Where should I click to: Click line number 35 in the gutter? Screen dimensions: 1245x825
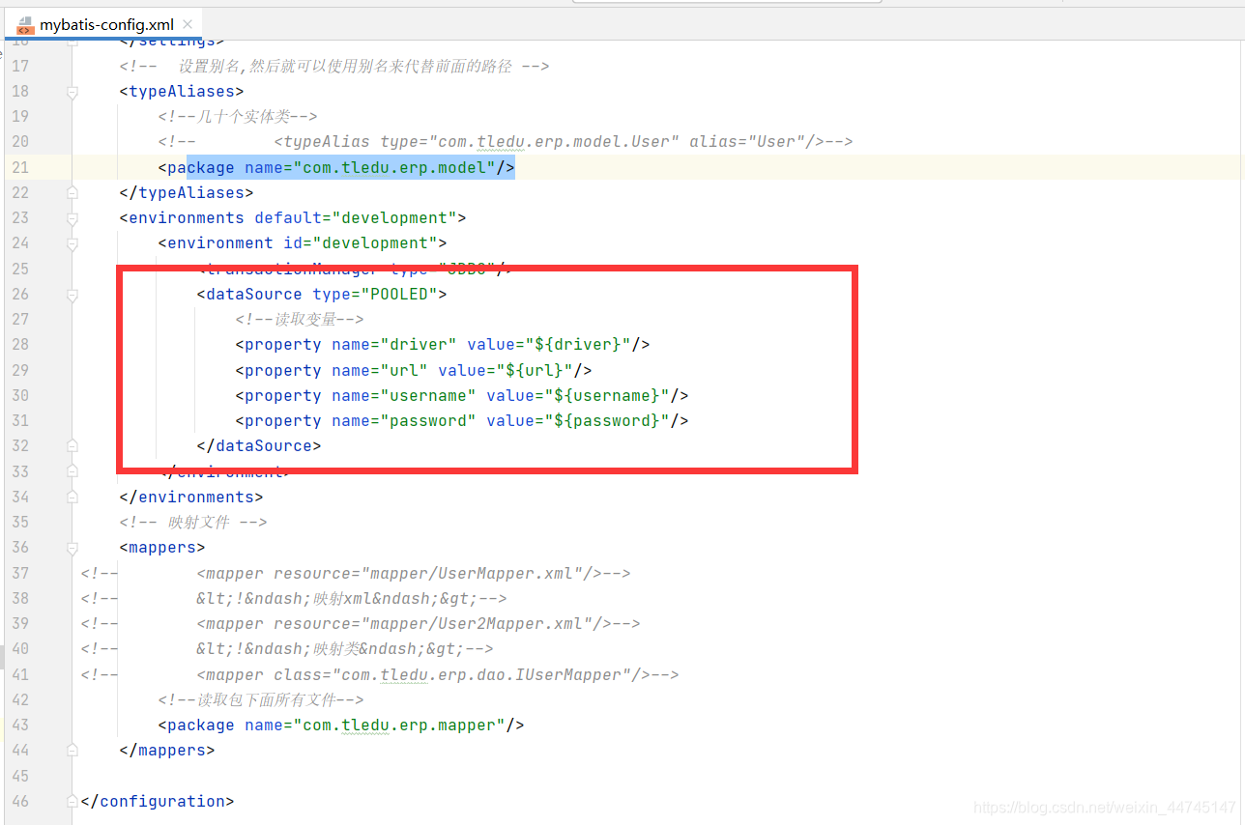pyautogui.click(x=20, y=522)
